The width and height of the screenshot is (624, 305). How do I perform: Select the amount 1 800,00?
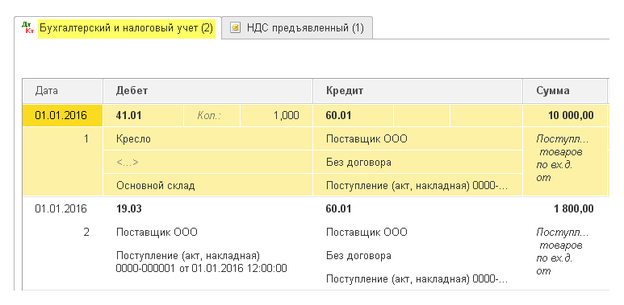(574, 208)
